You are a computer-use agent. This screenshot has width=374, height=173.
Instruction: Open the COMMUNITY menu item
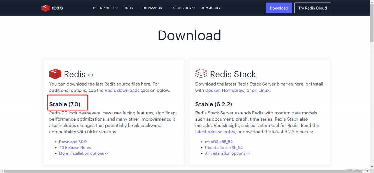(x=210, y=8)
